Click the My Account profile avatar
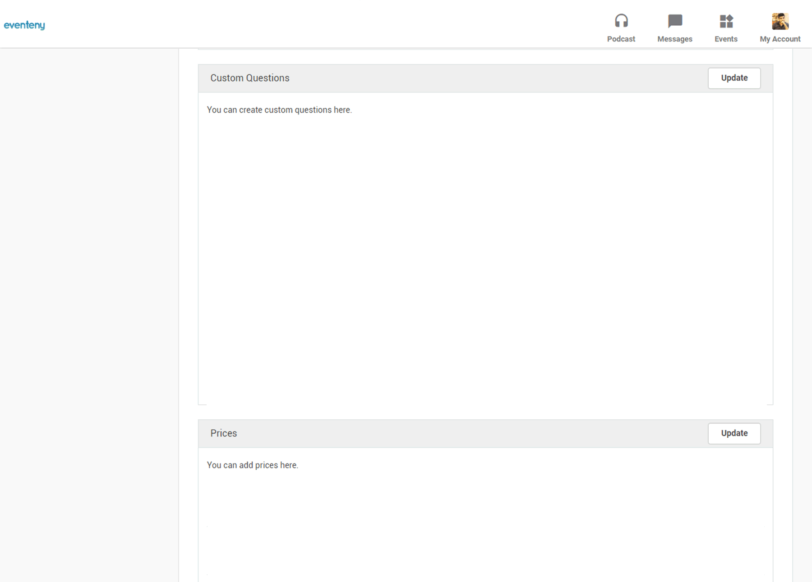The height and width of the screenshot is (582, 812). pyautogui.click(x=780, y=21)
